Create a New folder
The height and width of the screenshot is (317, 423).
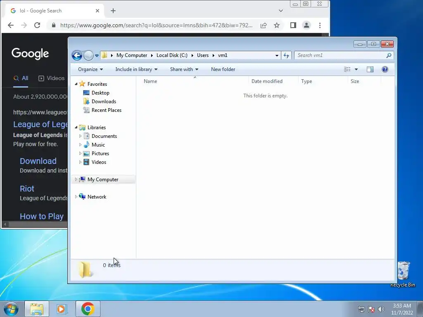point(223,69)
